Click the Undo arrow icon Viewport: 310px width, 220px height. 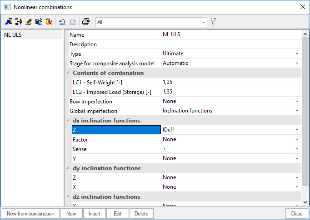click(x=62, y=21)
